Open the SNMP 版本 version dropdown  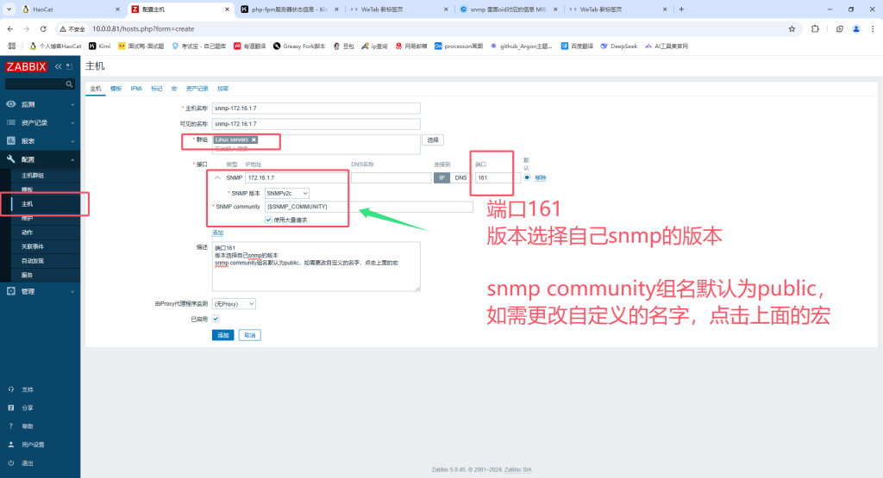pos(287,193)
